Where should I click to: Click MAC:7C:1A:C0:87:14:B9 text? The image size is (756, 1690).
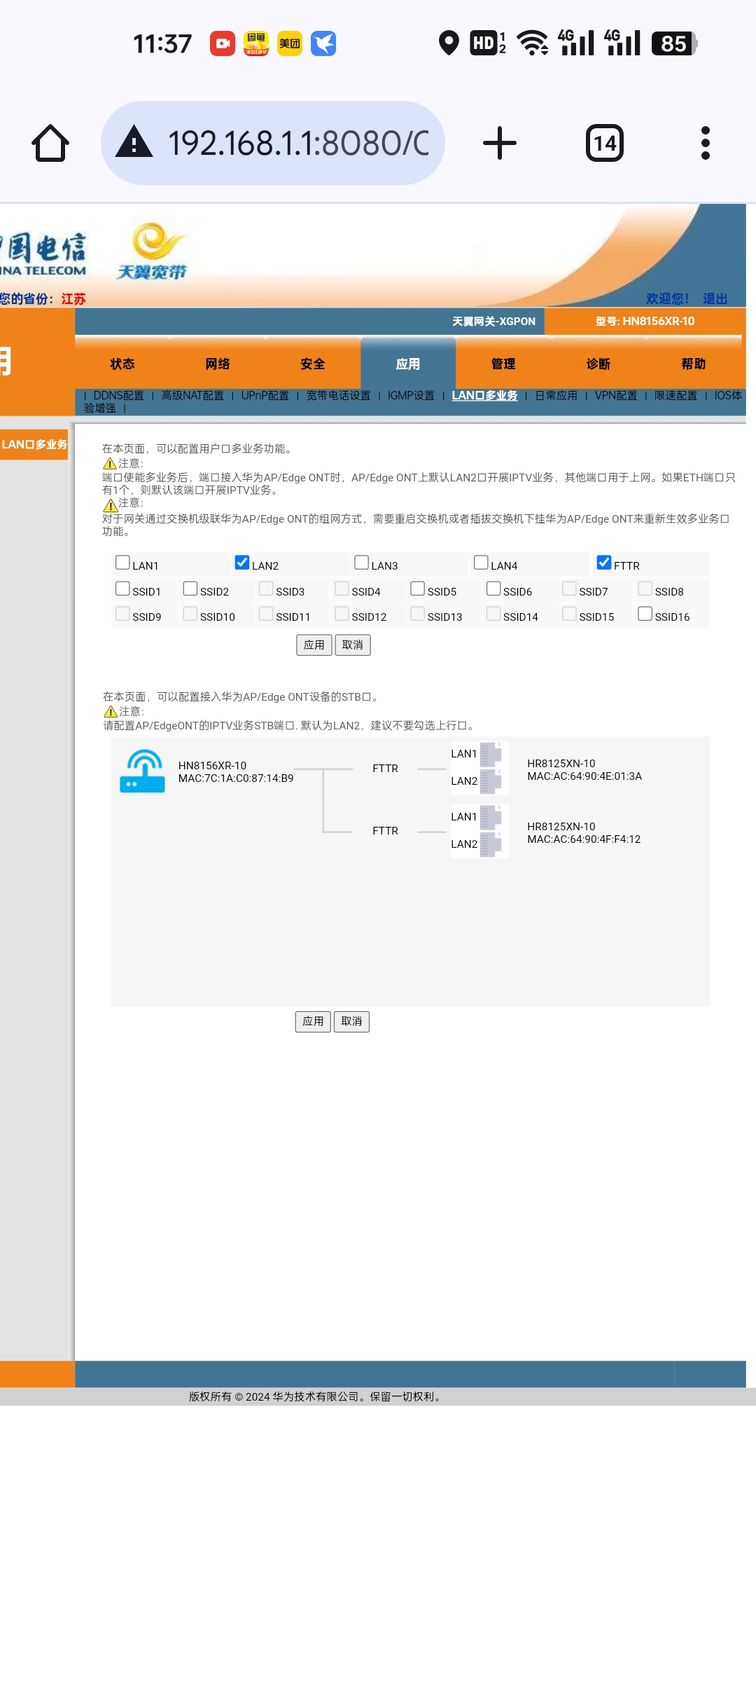[x=236, y=778]
